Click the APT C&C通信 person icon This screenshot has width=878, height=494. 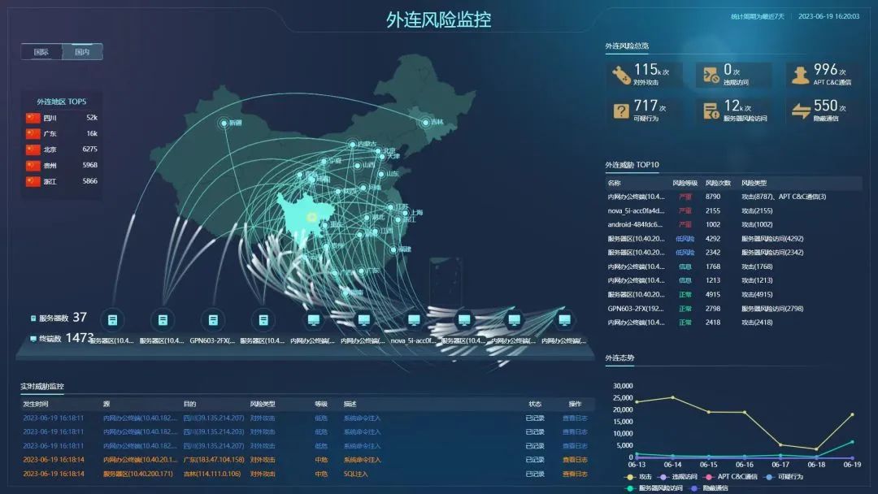point(801,75)
